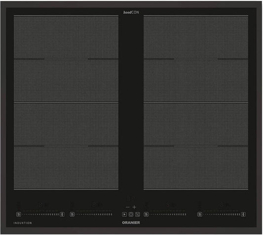
Task: Toggle the bridge key after the first slider
Action: [x=62, y=214]
